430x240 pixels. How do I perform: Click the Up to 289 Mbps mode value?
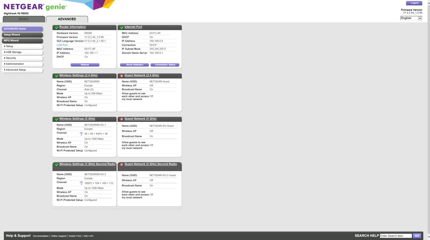93,93
